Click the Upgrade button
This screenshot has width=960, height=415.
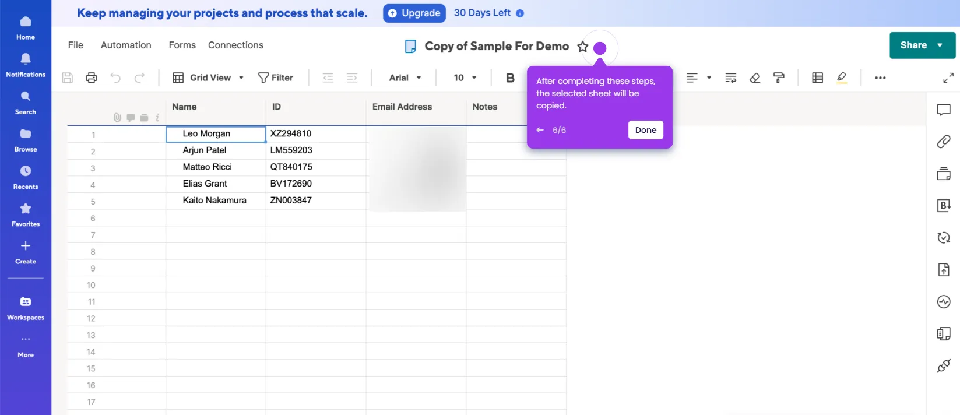(x=414, y=13)
